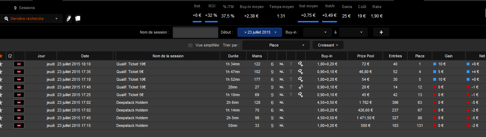
Task: Click the Nom de session input field
Action: [x=196, y=32]
